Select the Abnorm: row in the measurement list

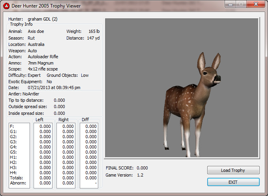[x=17, y=183]
